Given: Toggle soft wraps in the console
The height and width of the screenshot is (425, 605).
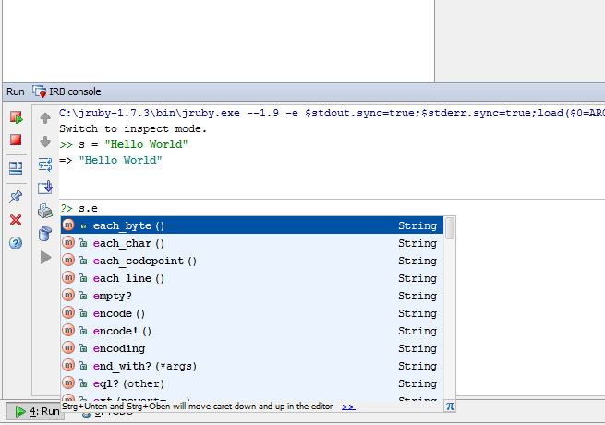Looking at the screenshot, I should click(45, 164).
